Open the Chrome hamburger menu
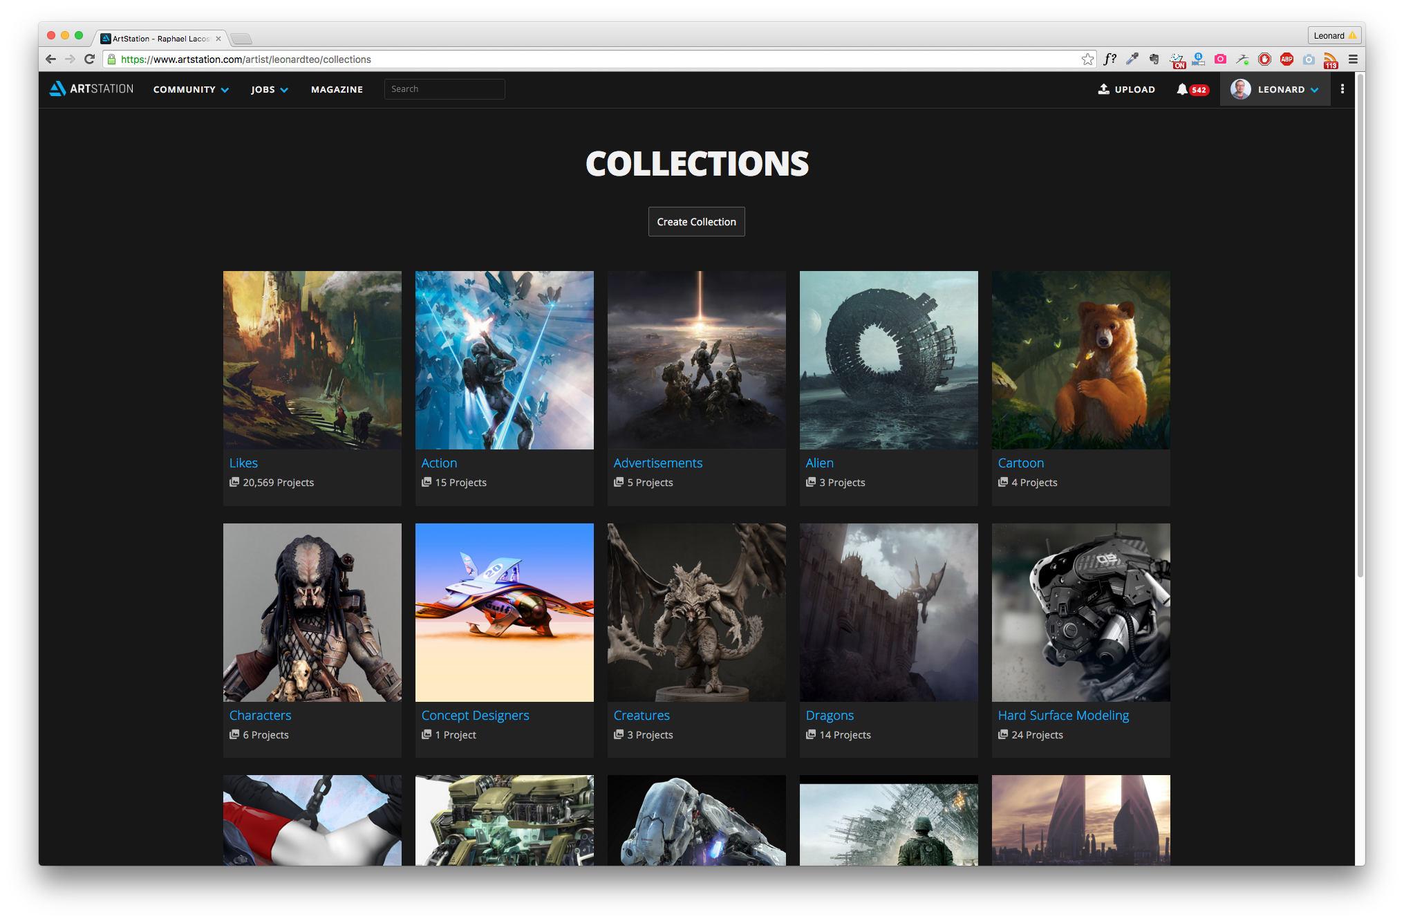Image resolution: width=1404 pixels, height=921 pixels. [1353, 59]
